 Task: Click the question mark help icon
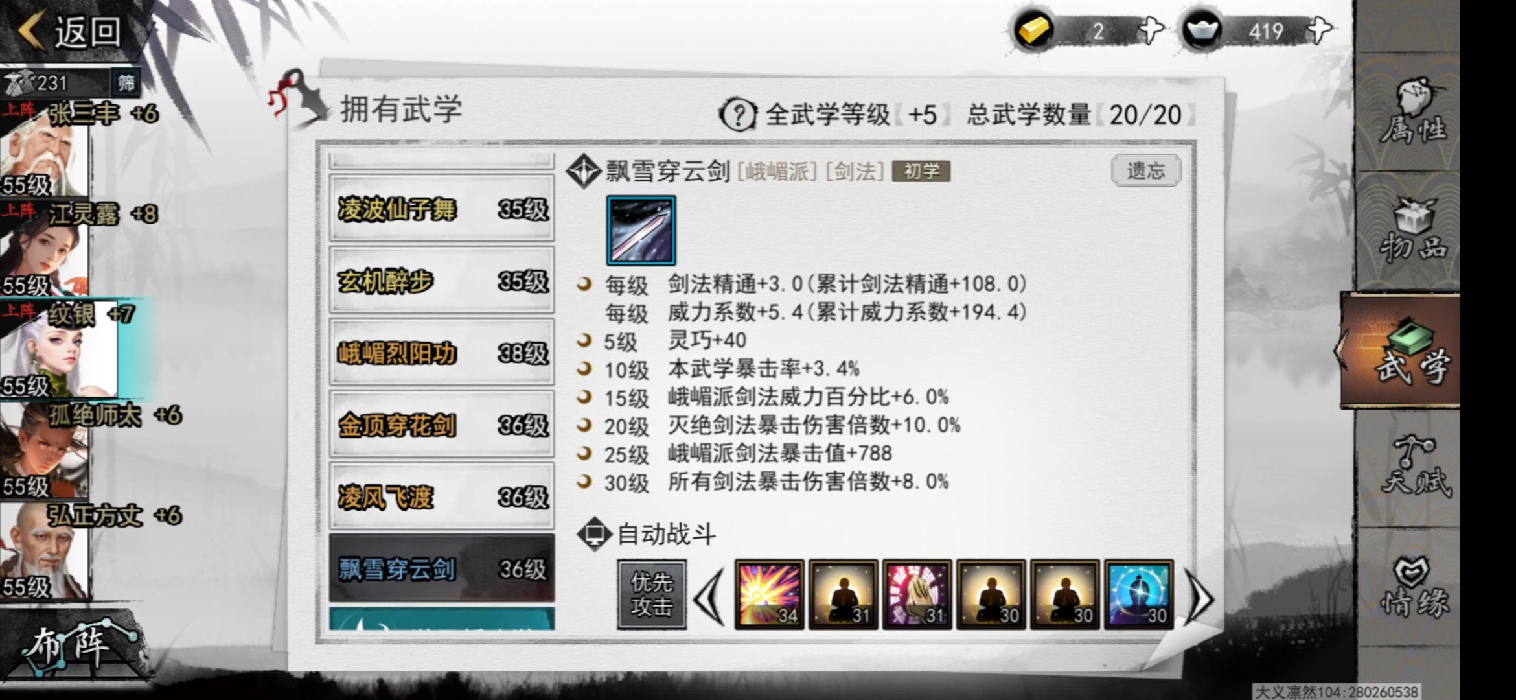[738, 115]
